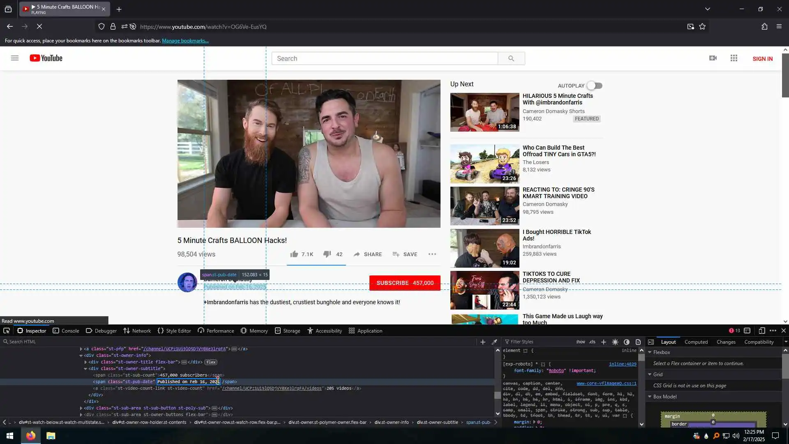Click the YouTube apps grid icon
Screen dimensions: 789x444
coord(734,58)
